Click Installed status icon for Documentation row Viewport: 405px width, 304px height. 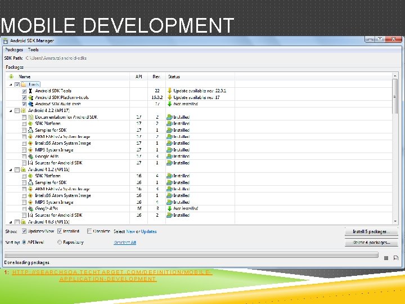pos(170,117)
